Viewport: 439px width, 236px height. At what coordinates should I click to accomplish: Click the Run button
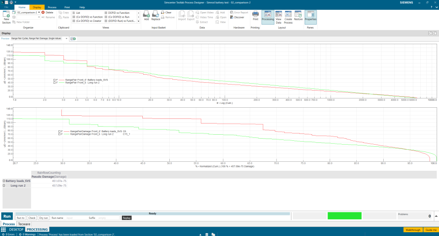point(7,216)
